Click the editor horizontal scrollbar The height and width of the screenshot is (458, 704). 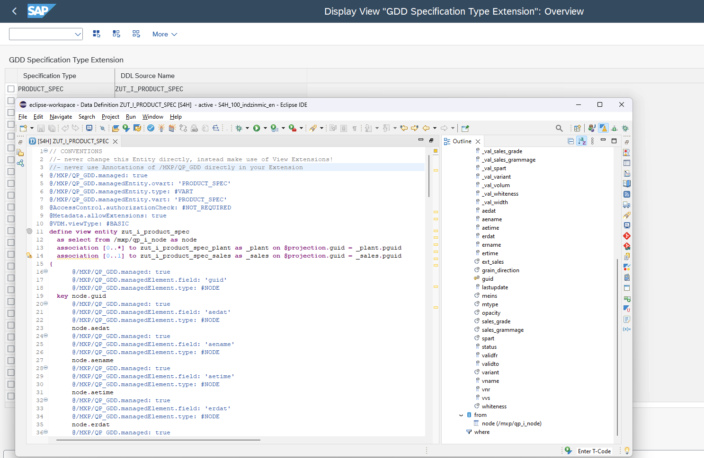(158, 440)
